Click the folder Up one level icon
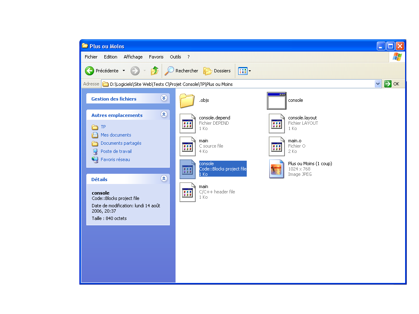Screen dimensions: 419x314 point(155,71)
